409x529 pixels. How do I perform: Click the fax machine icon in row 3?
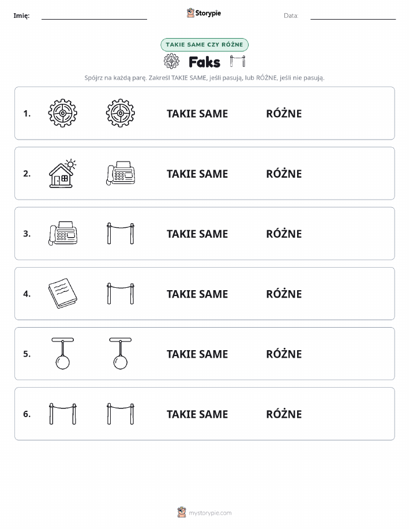(63, 233)
